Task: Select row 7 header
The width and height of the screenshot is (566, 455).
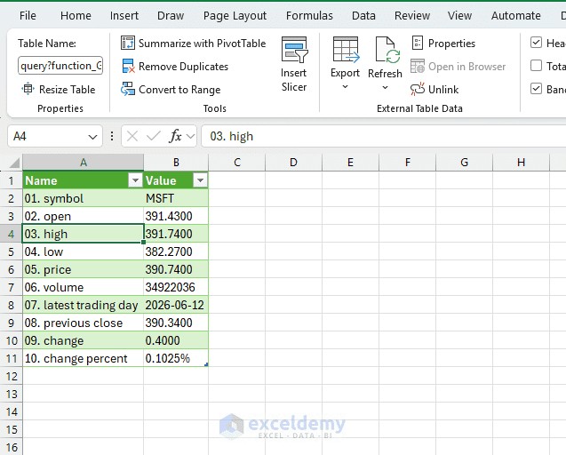Action: coord(12,287)
